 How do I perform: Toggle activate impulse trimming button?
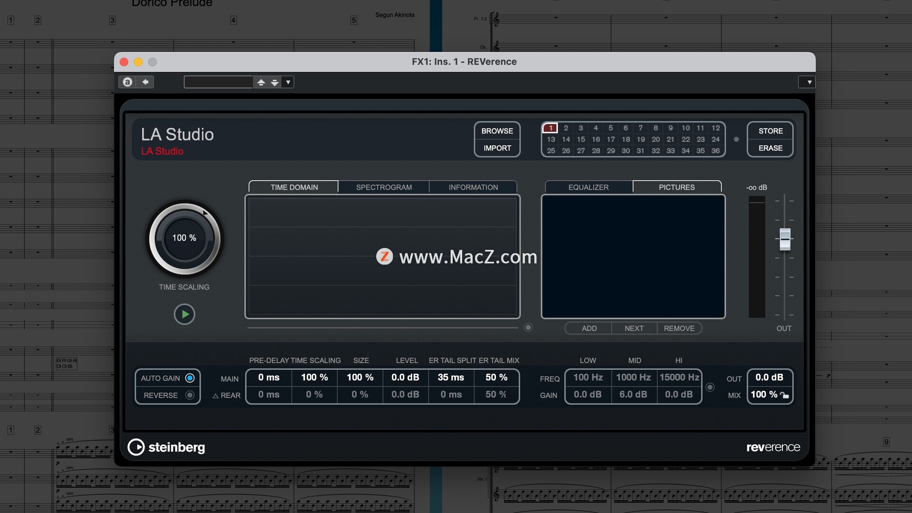pyautogui.click(x=528, y=328)
